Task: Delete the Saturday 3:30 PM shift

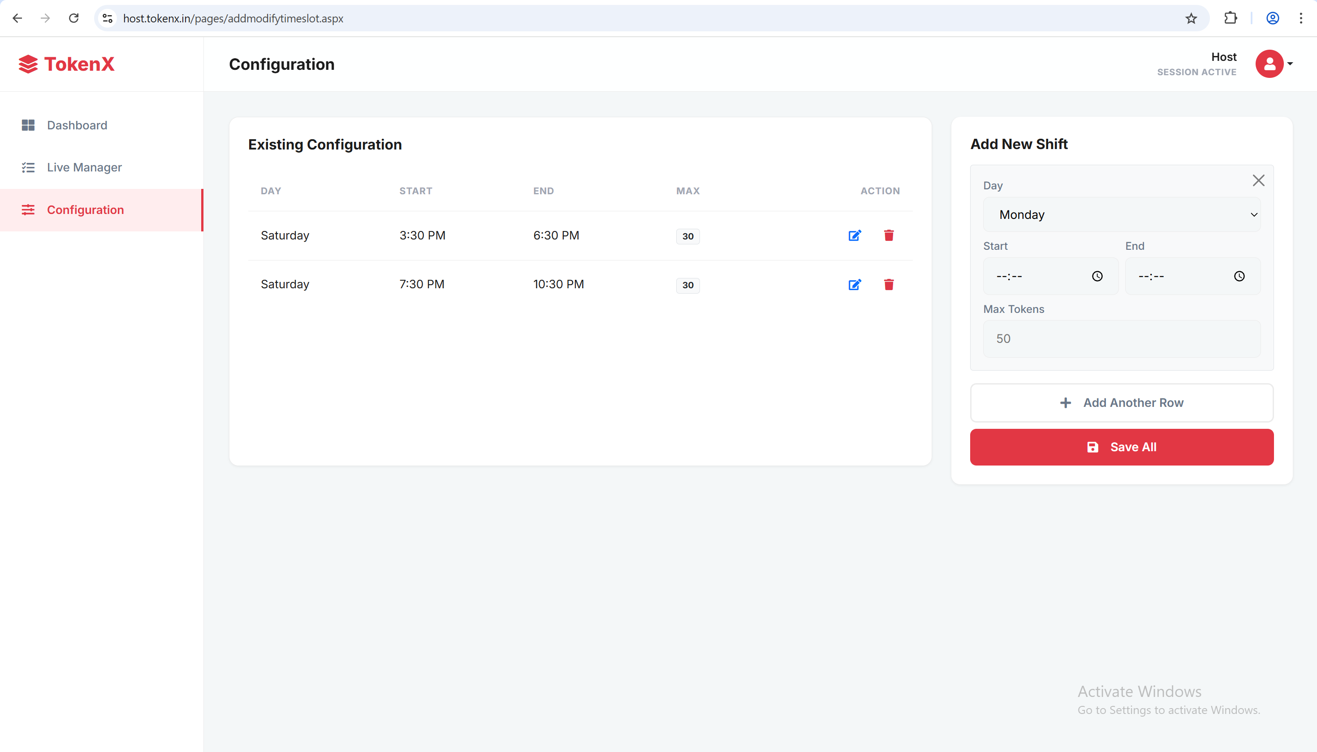Action: tap(889, 235)
